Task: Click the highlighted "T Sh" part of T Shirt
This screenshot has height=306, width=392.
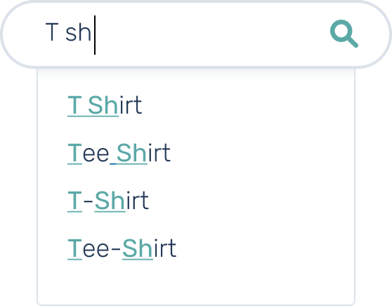Action: point(93,105)
